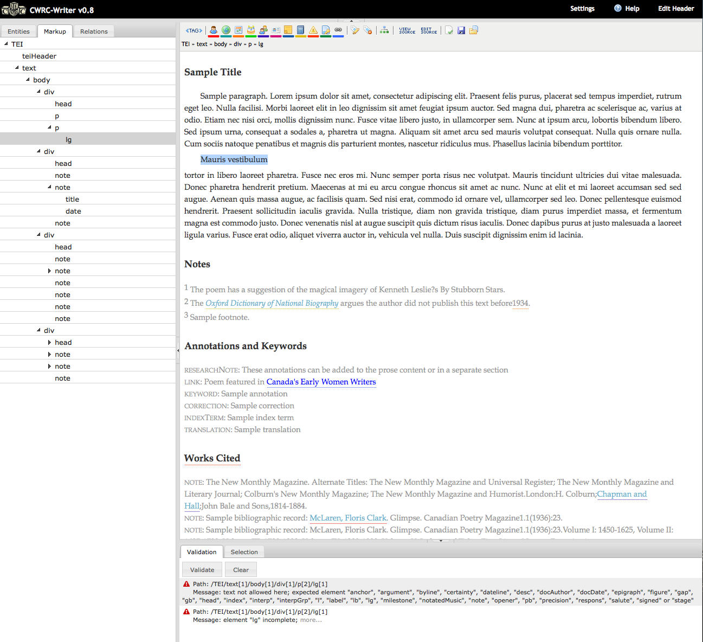Tag selection as a Person entity
The image size is (703, 642).
(x=214, y=30)
